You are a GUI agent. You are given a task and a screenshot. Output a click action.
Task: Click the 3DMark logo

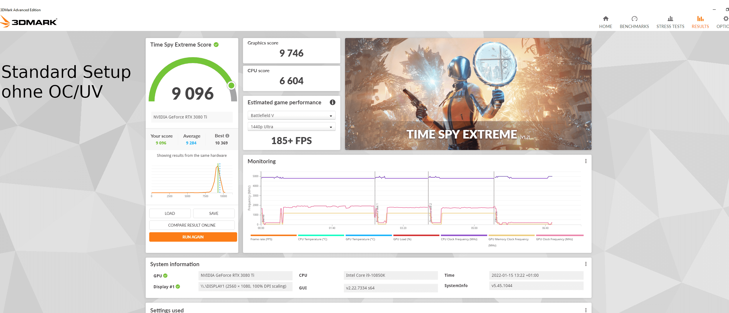point(29,22)
